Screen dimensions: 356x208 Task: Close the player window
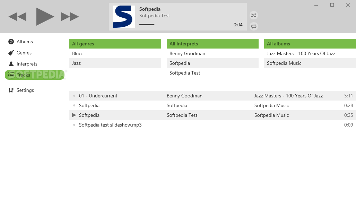click(x=348, y=5)
